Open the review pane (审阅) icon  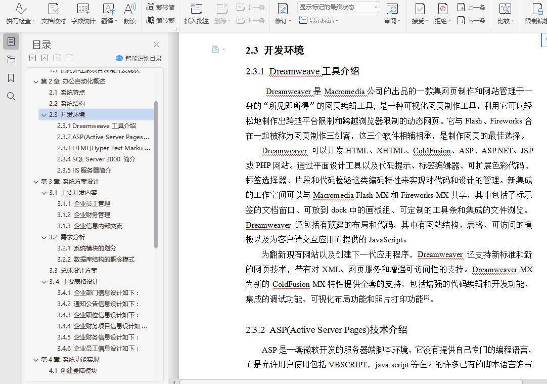click(x=392, y=9)
